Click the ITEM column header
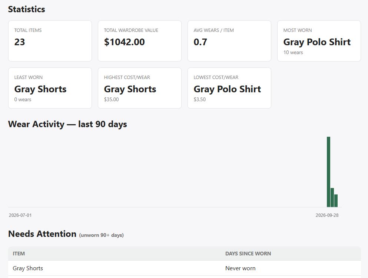Image resolution: width=368 pixels, height=278 pixels. pos(19,254)
